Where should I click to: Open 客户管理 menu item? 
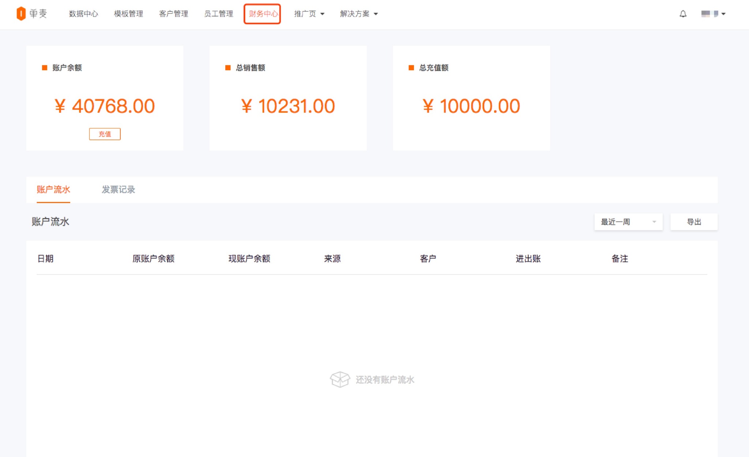[173, 14]
